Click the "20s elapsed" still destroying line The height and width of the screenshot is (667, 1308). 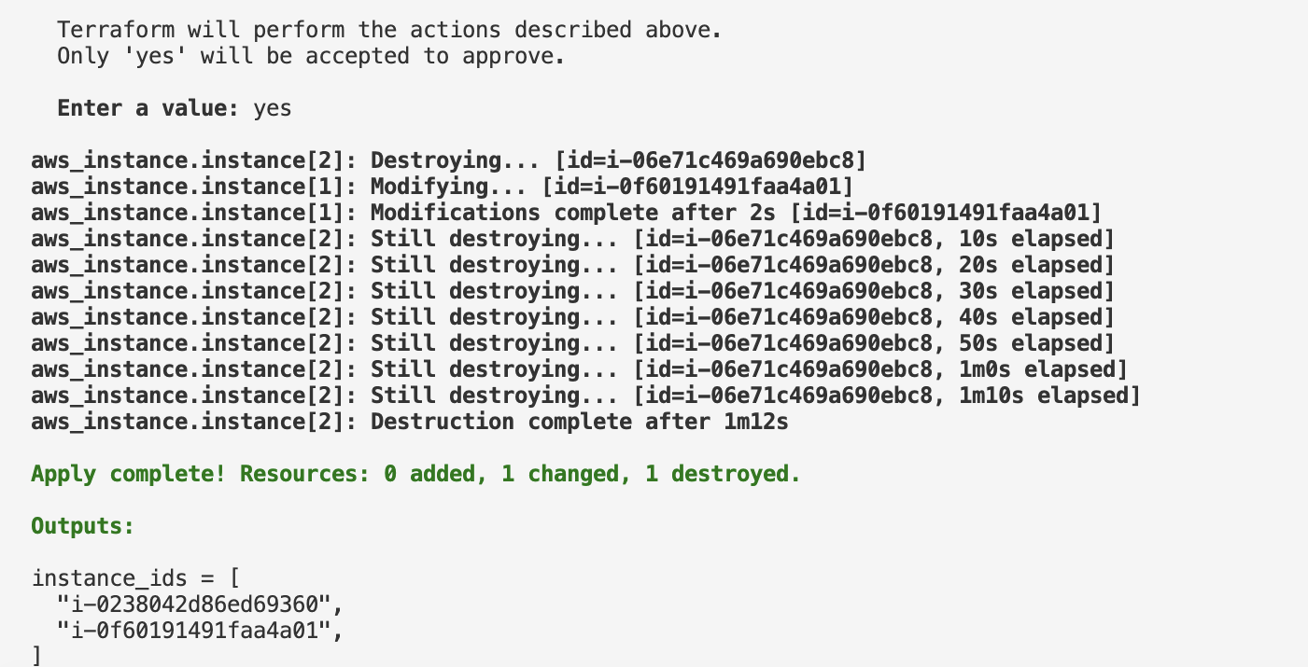(x=572, y=265)
